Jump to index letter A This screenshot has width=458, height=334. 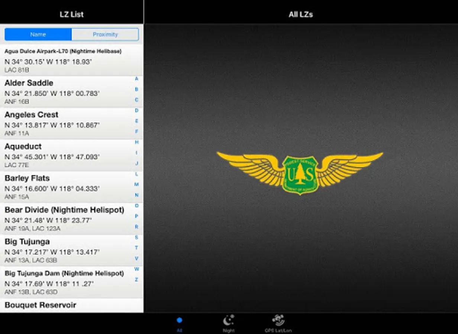point(136,79)
